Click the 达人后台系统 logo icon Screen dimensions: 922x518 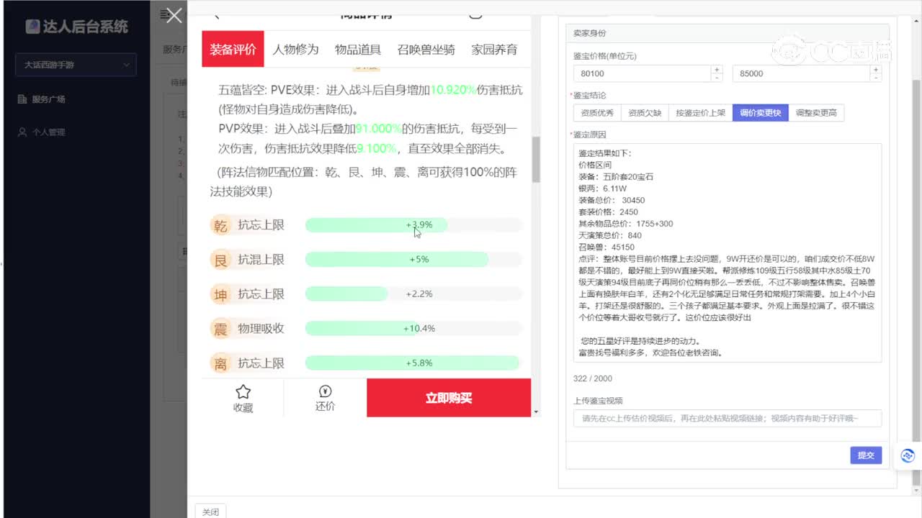pos(32,27)
